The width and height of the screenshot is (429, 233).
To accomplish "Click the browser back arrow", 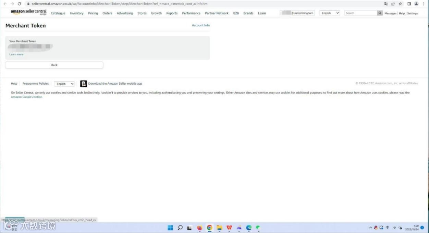I will tap(5, 4).
